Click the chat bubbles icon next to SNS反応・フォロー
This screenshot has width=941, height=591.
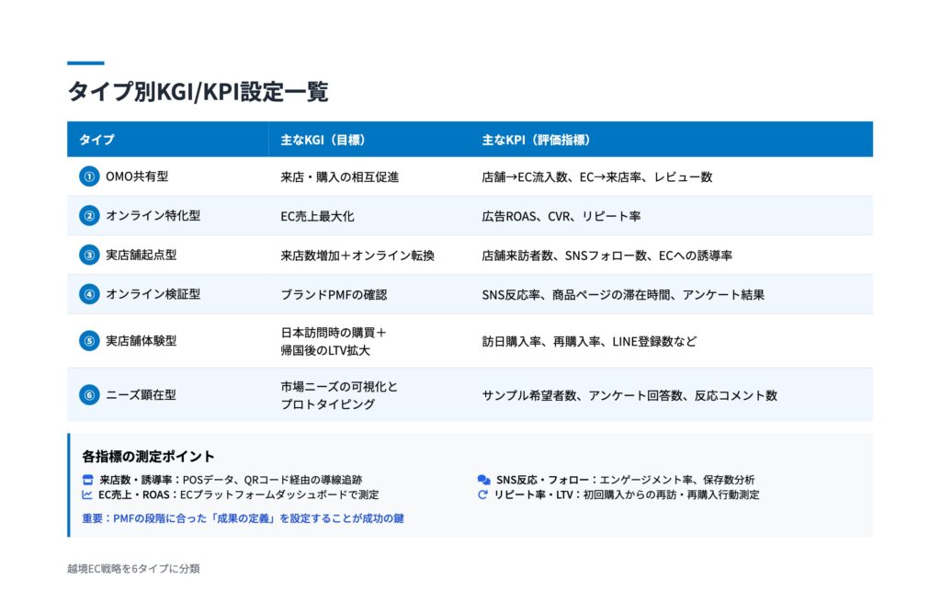tap(483, 480)
